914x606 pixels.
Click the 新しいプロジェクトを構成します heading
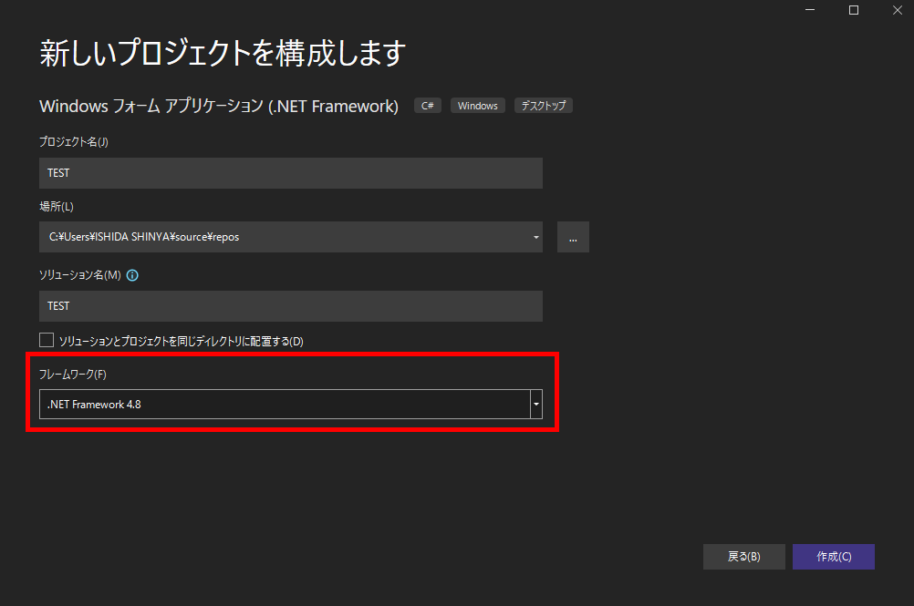point(223,53)
